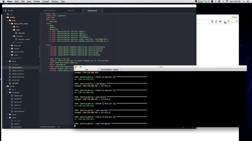
Task: Open vars.yml in the file tree
Action: click(x=15, y=83)
